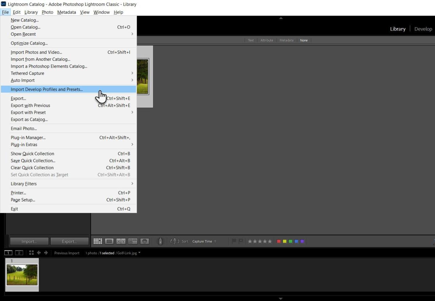Choose Export with Previous

(68, 105)
